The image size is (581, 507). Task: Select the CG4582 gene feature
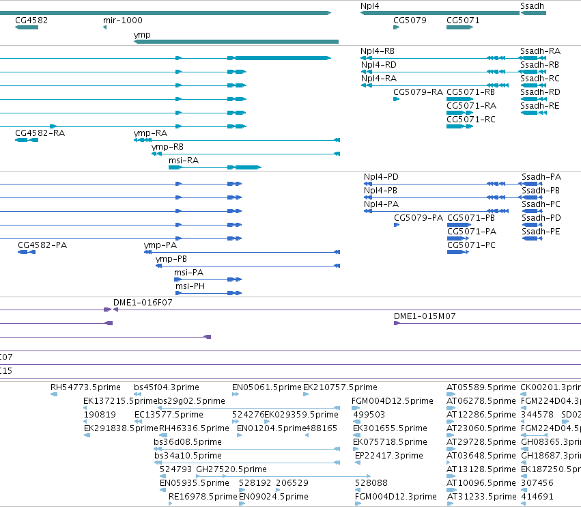click(x=27, y=27)
